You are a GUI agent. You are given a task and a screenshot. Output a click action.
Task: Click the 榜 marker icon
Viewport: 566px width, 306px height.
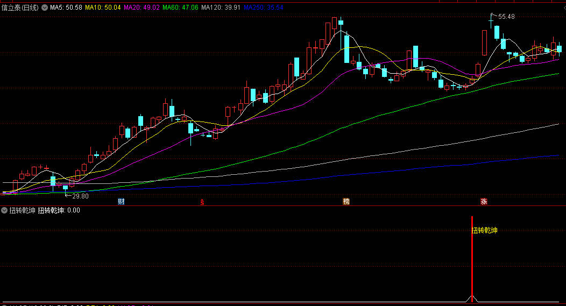(346, 201)
